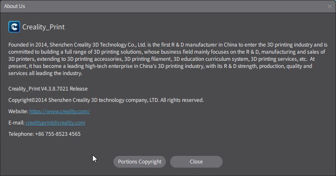Screen dimensions: 336x176
Task: Click the "E-mail:" label
Action: click(x=16, y=123)
